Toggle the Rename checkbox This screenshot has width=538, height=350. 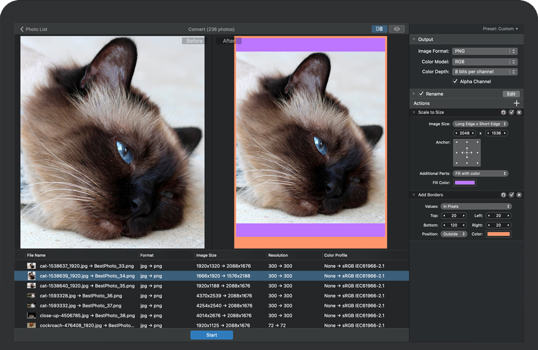tap(422, 94)
